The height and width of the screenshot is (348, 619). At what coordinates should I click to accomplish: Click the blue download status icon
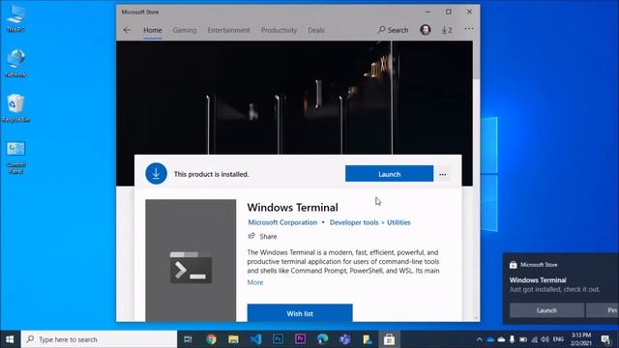click(156, 174)
